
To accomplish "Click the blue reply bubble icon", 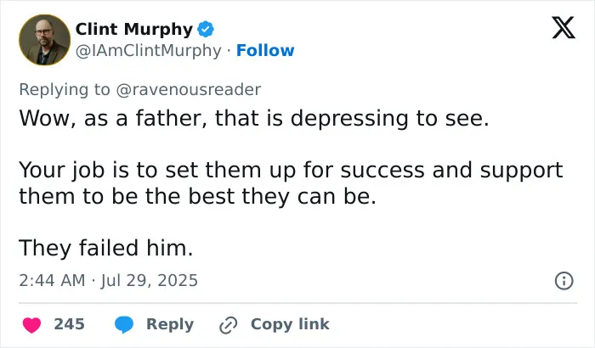I will [124, 324].
